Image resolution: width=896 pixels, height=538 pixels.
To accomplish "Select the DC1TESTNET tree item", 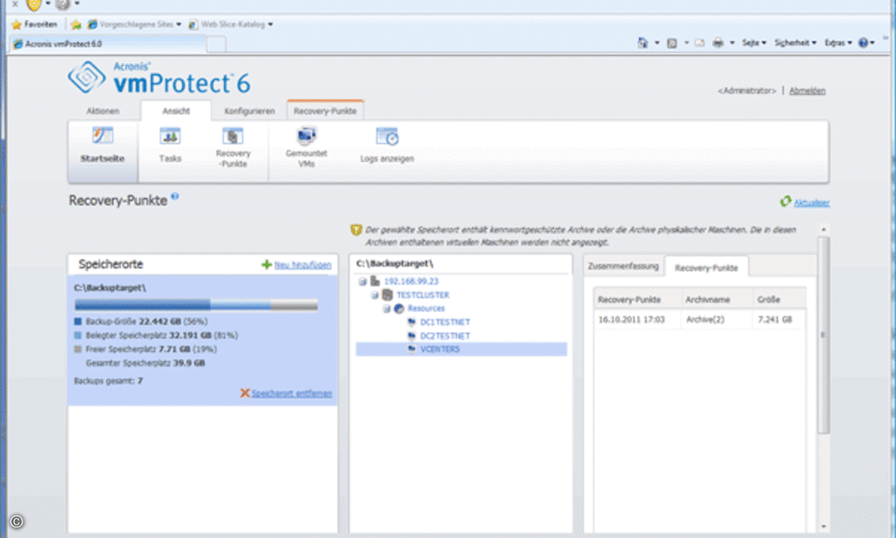I will point(445,322).
